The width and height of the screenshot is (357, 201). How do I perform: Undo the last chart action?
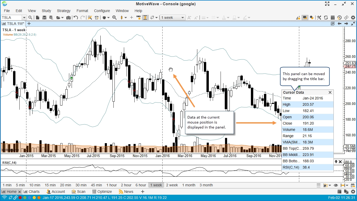(76, 18)
